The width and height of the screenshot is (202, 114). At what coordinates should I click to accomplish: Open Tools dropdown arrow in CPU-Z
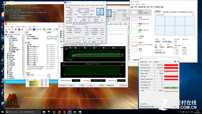pyautogui.click(x=89, y=42)
